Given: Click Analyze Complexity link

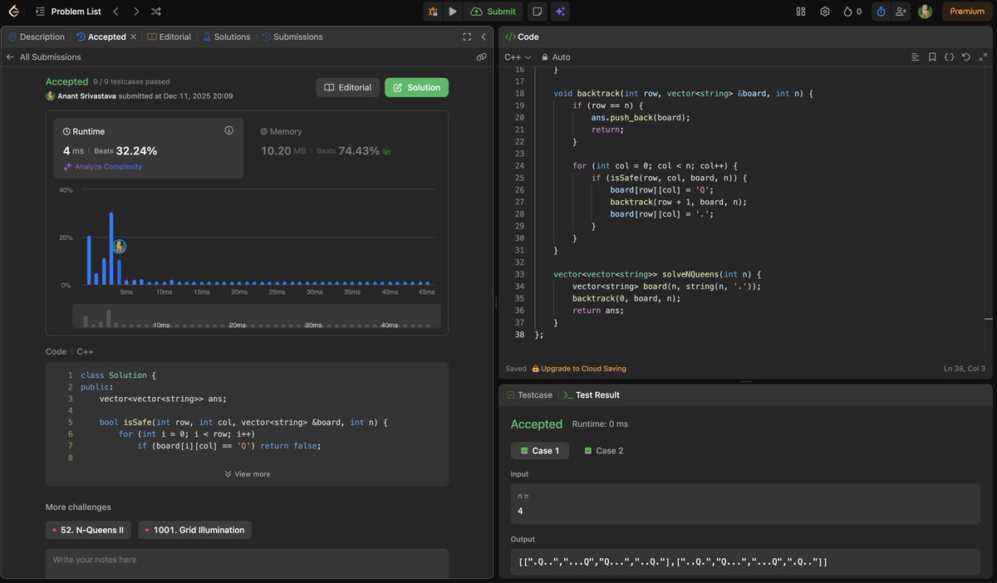Looking at the screenshot, I should click(x=103, y=167).
